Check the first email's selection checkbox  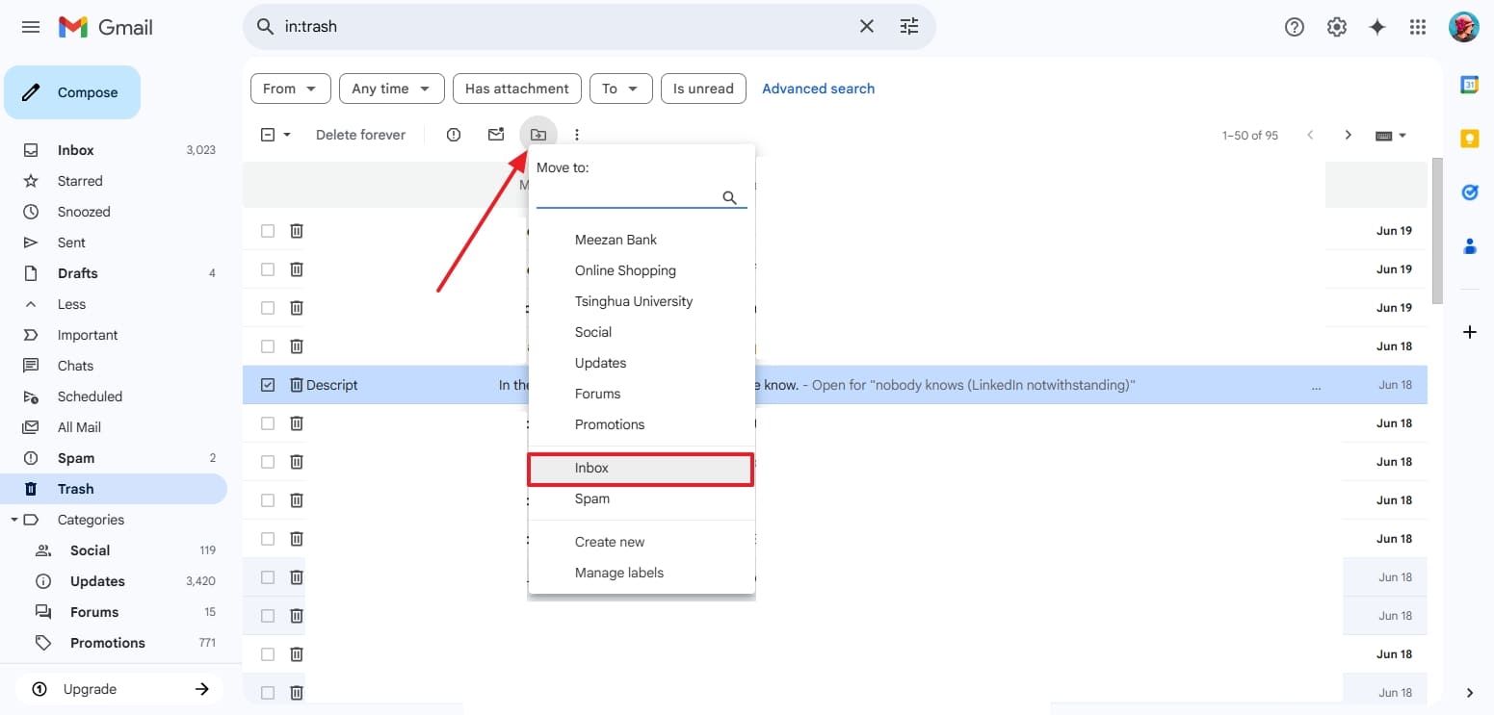coord(267,230)
